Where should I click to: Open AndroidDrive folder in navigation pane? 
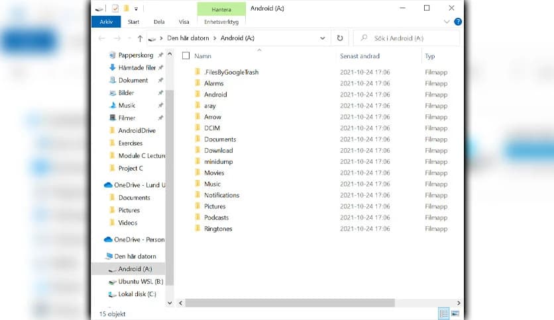pos(137,130)
